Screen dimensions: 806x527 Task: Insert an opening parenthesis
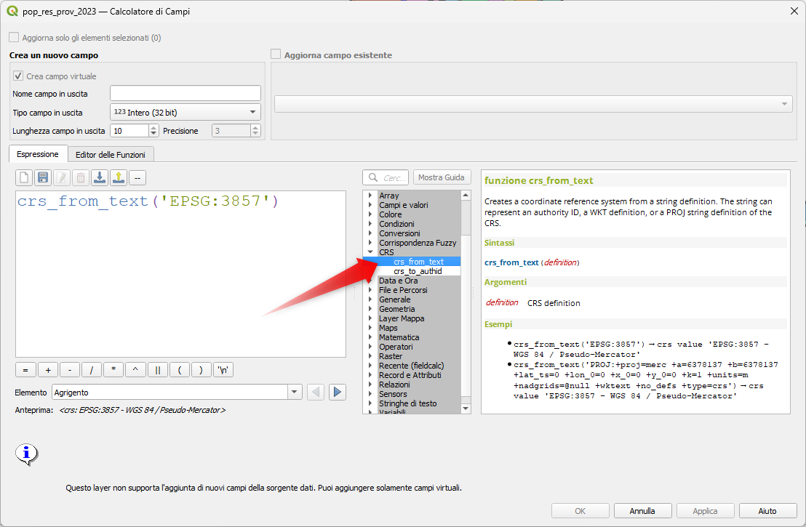coord(180,370)
